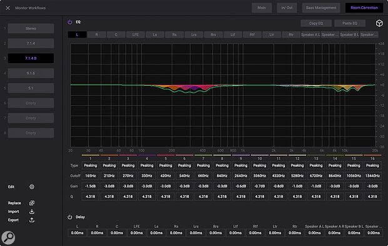Open the Edit settings gear icon
This screenshot has width=388, height=246.
coord(32,187)
